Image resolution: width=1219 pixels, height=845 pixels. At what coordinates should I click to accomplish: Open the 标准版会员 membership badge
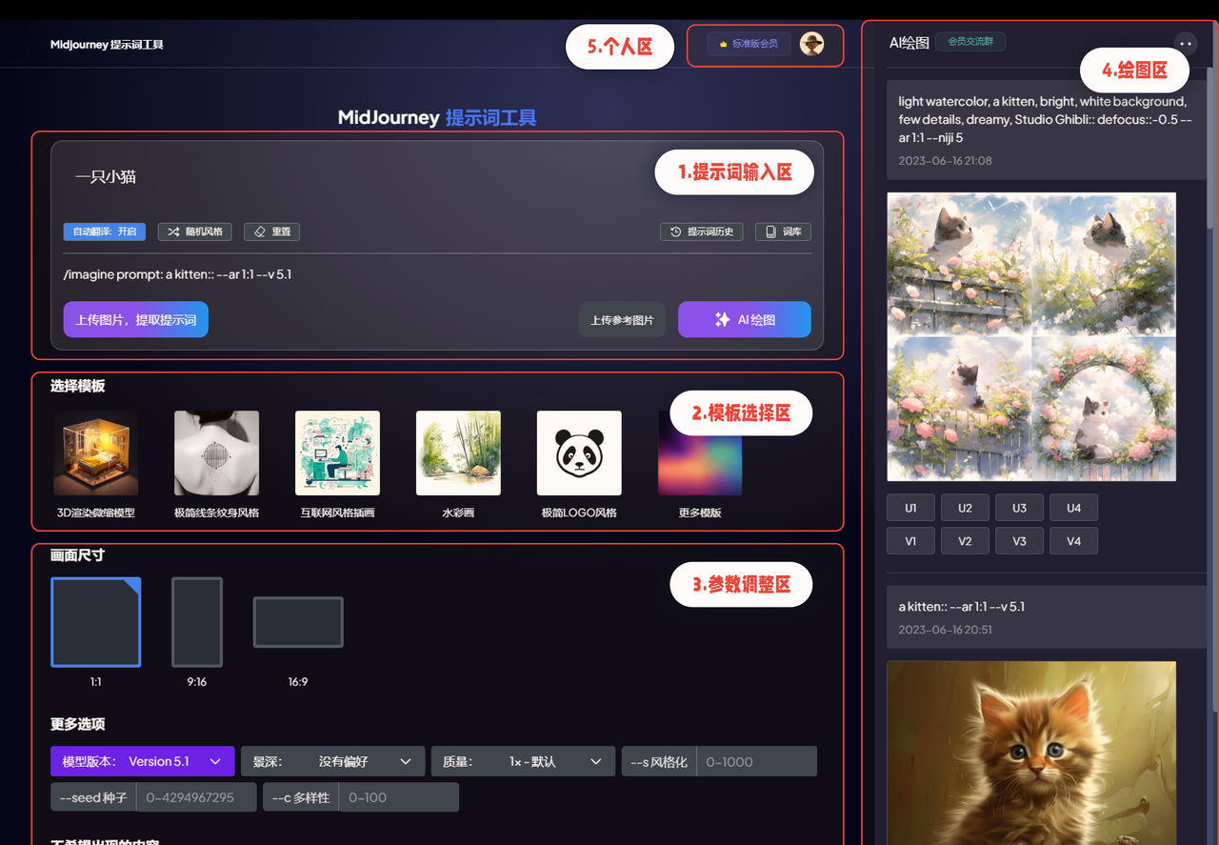click(x=749, y=44)
